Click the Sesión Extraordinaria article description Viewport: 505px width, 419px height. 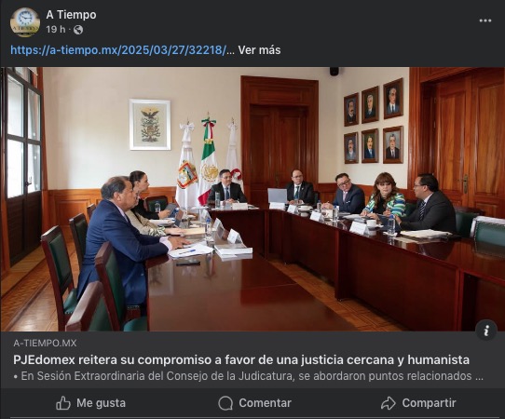point(249,376)
